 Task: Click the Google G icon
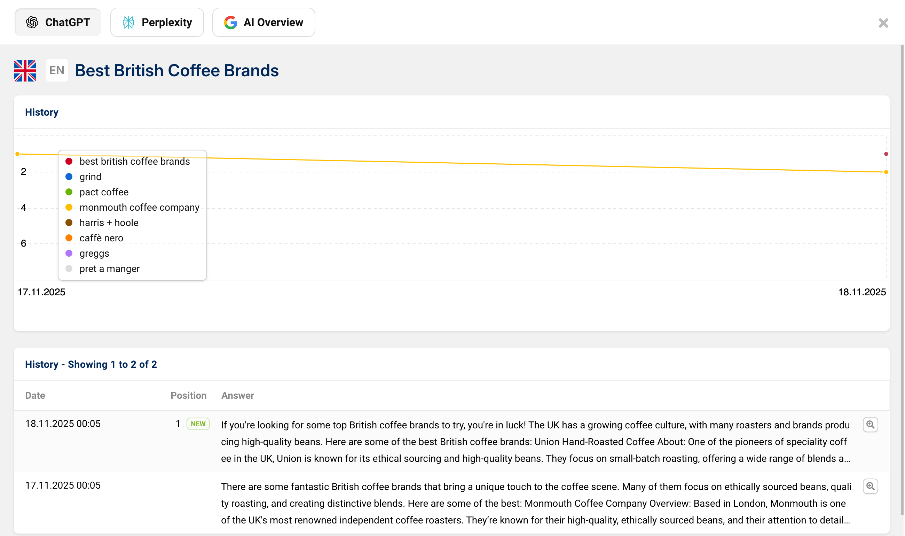231,22
